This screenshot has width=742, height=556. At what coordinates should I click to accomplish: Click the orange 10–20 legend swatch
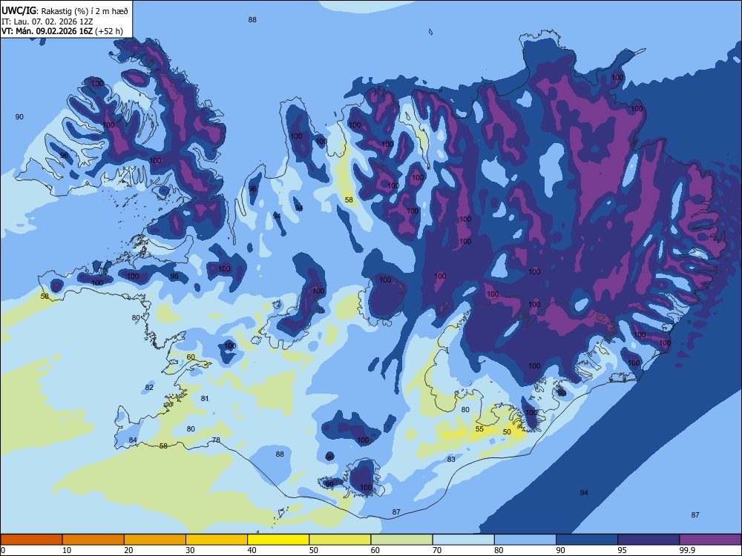[93, 540]
